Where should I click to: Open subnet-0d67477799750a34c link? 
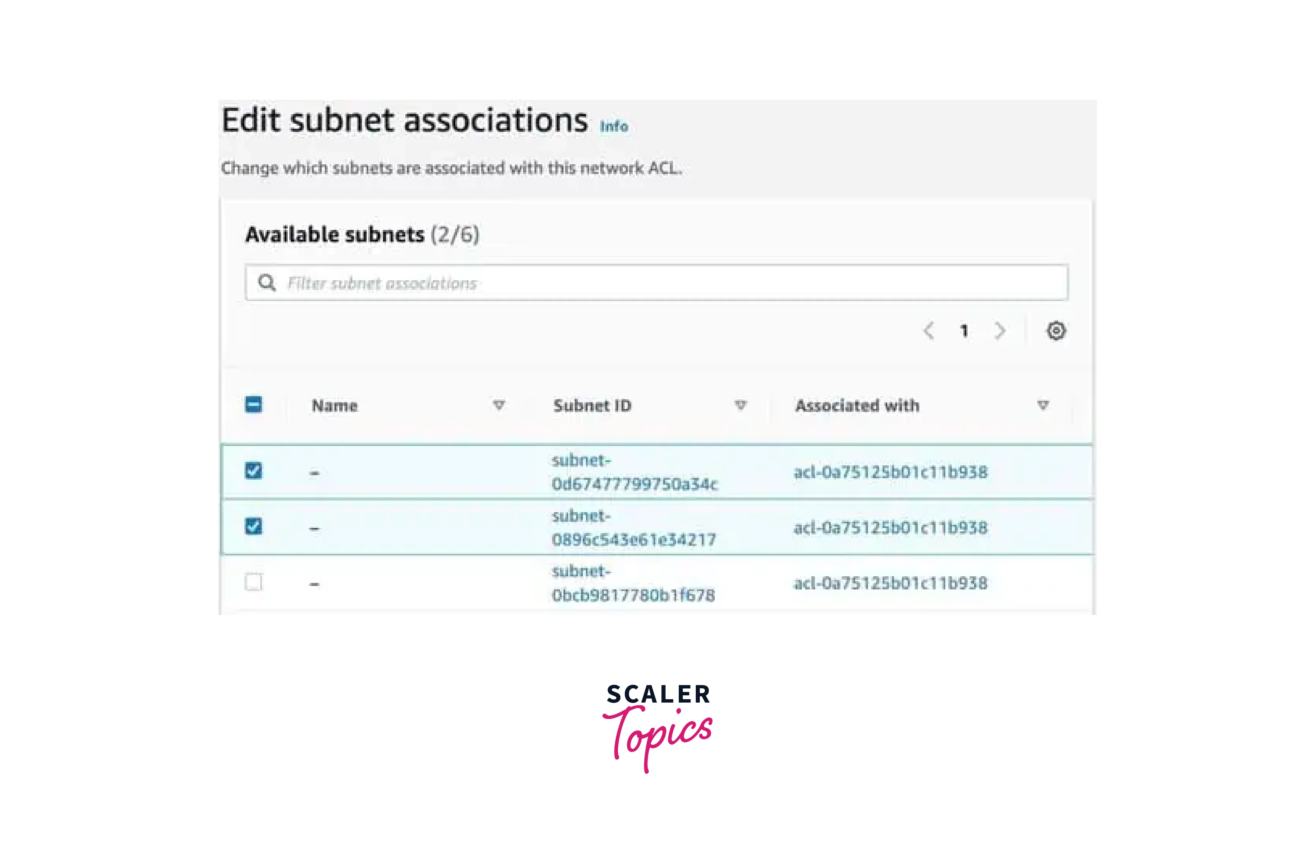pyautogui.click(x=634, y=472)
